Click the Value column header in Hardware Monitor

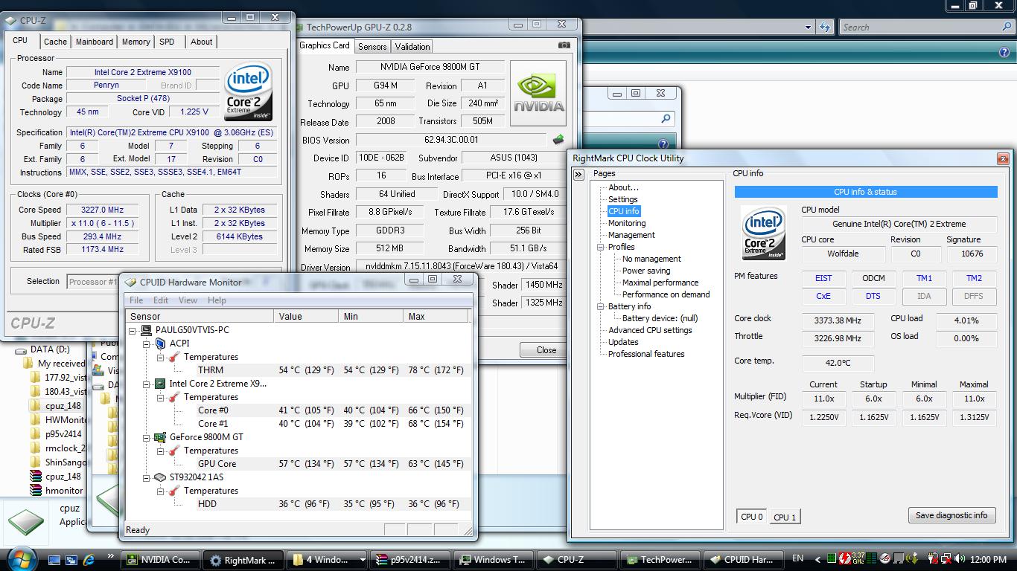pos(307,316)
